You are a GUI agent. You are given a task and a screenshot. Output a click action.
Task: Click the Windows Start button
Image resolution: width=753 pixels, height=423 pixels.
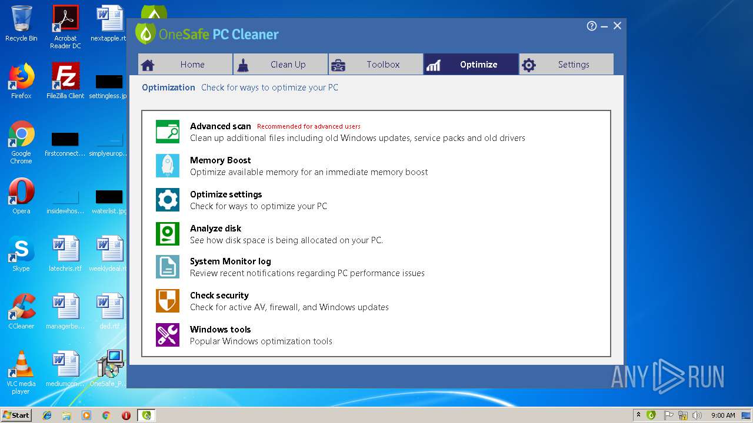[16, 415]
